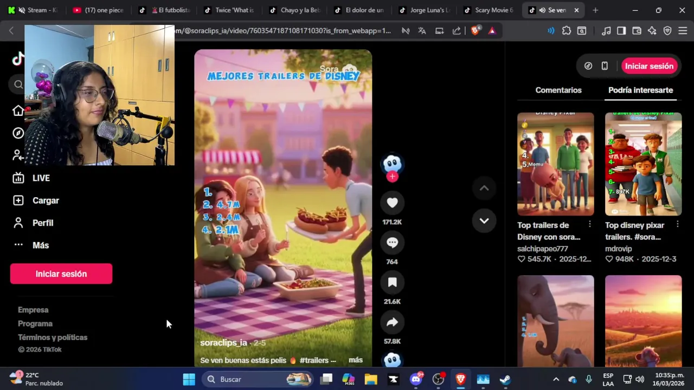Mute the active 'Se ven' tab audio
The image size is (694, 390).
coord(542,10)
